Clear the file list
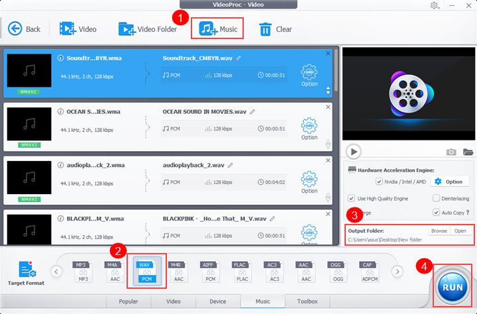Viewport: 477px width, 314px height. coord(276,29)
